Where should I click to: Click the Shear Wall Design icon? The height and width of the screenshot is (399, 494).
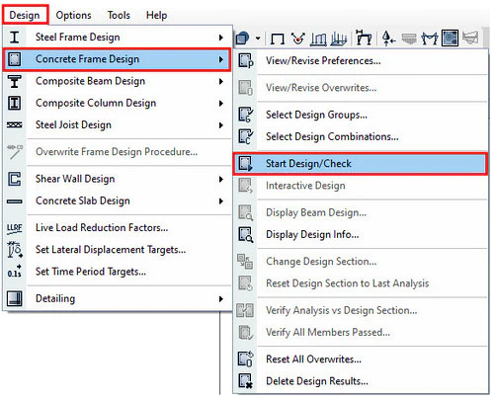tap(14, 179)
